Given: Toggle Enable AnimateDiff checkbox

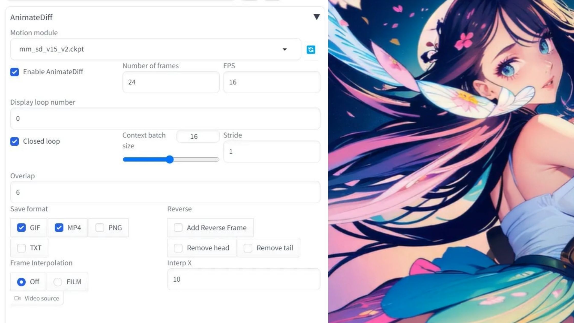Looking at the screenshot, I should click(15, 72).
